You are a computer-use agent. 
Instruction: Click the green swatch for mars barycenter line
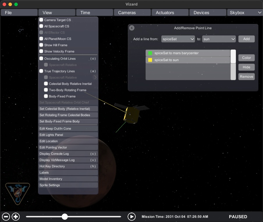[150, 53]
